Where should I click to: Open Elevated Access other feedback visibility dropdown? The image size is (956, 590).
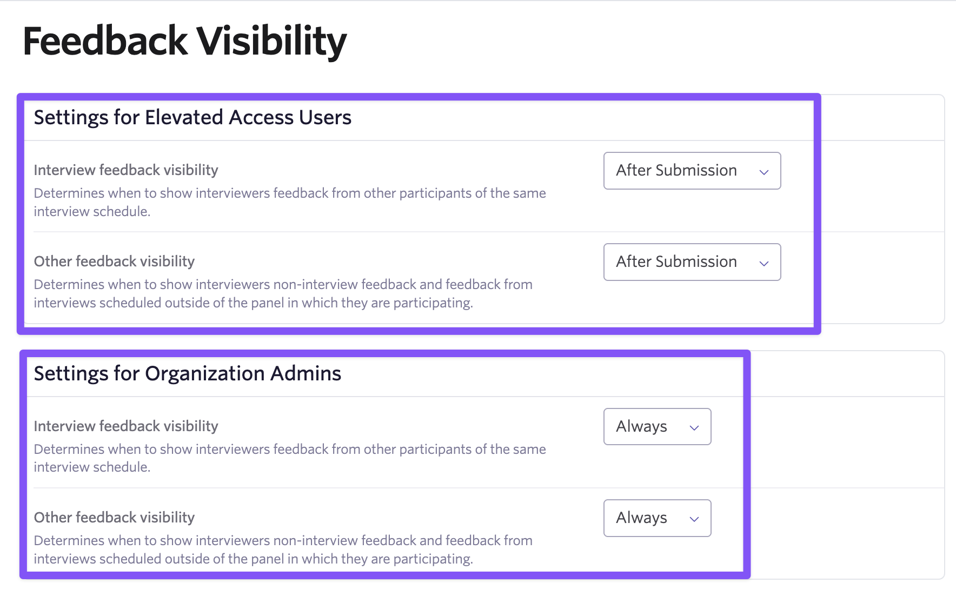692,262
